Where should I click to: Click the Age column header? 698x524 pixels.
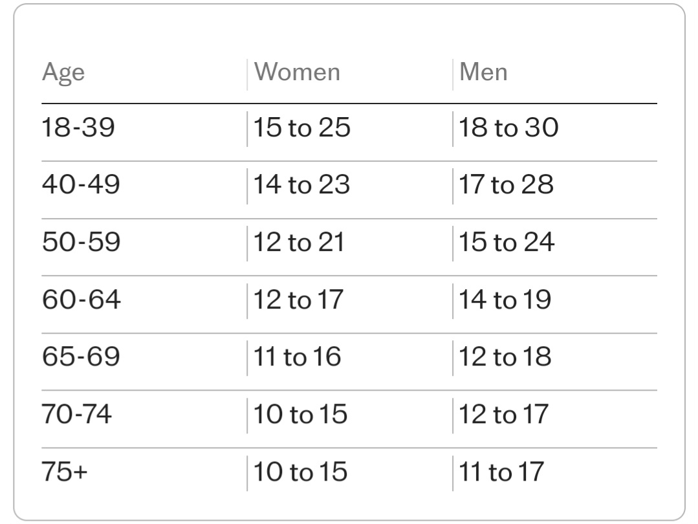(x=63, y=72)
